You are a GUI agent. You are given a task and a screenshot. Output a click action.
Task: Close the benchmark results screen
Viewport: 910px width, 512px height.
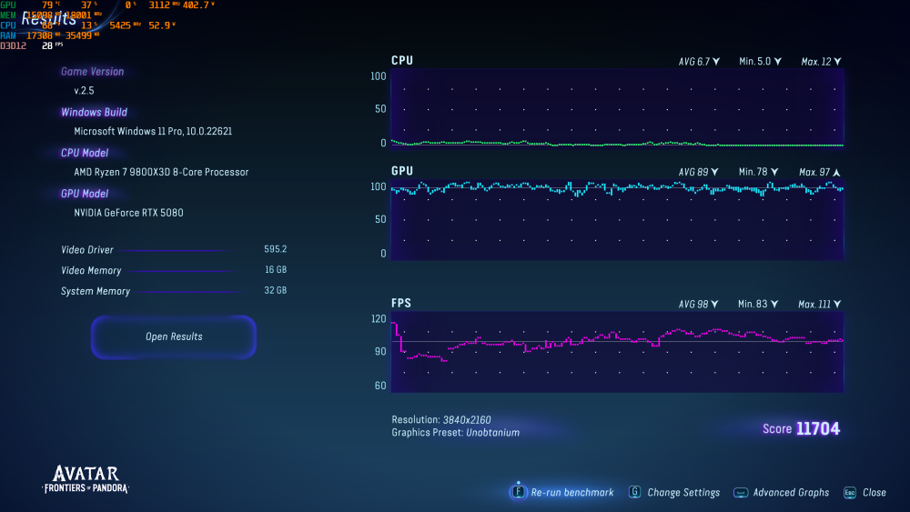[x=874, y=492]
